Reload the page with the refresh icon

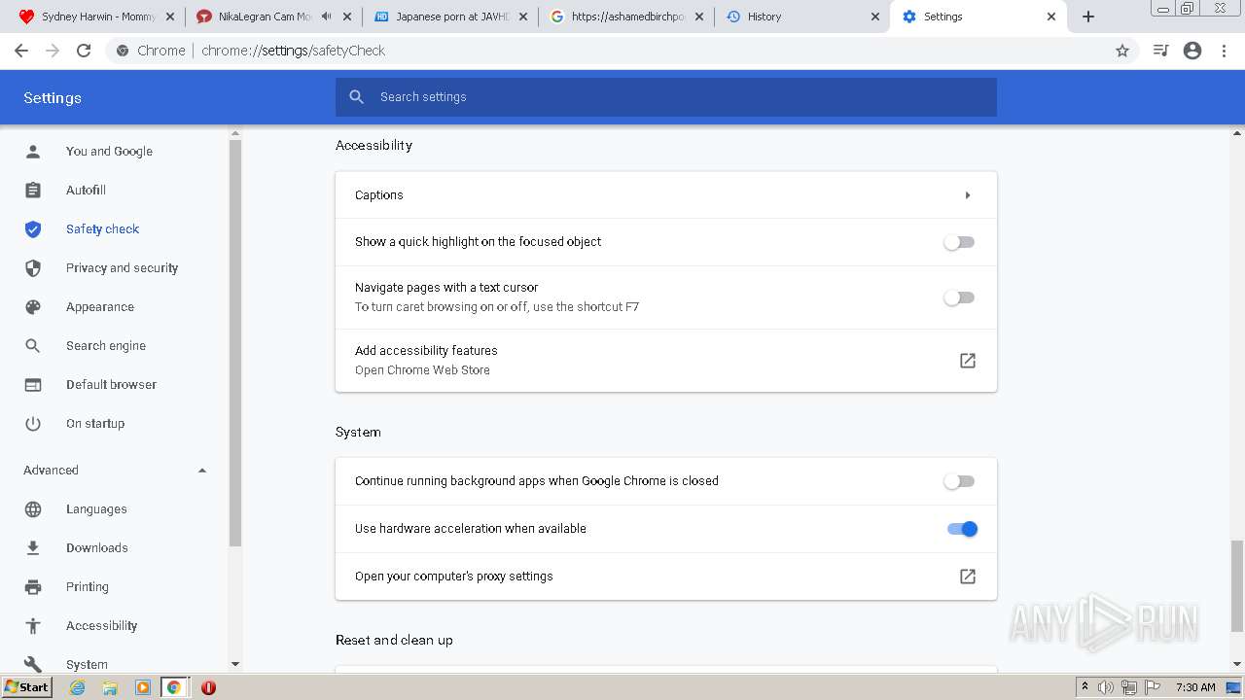click(x=84, y=51)
